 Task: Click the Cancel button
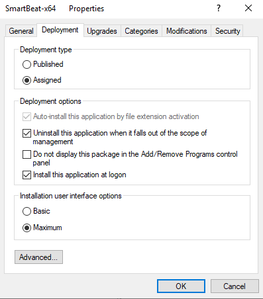(235, 286)
